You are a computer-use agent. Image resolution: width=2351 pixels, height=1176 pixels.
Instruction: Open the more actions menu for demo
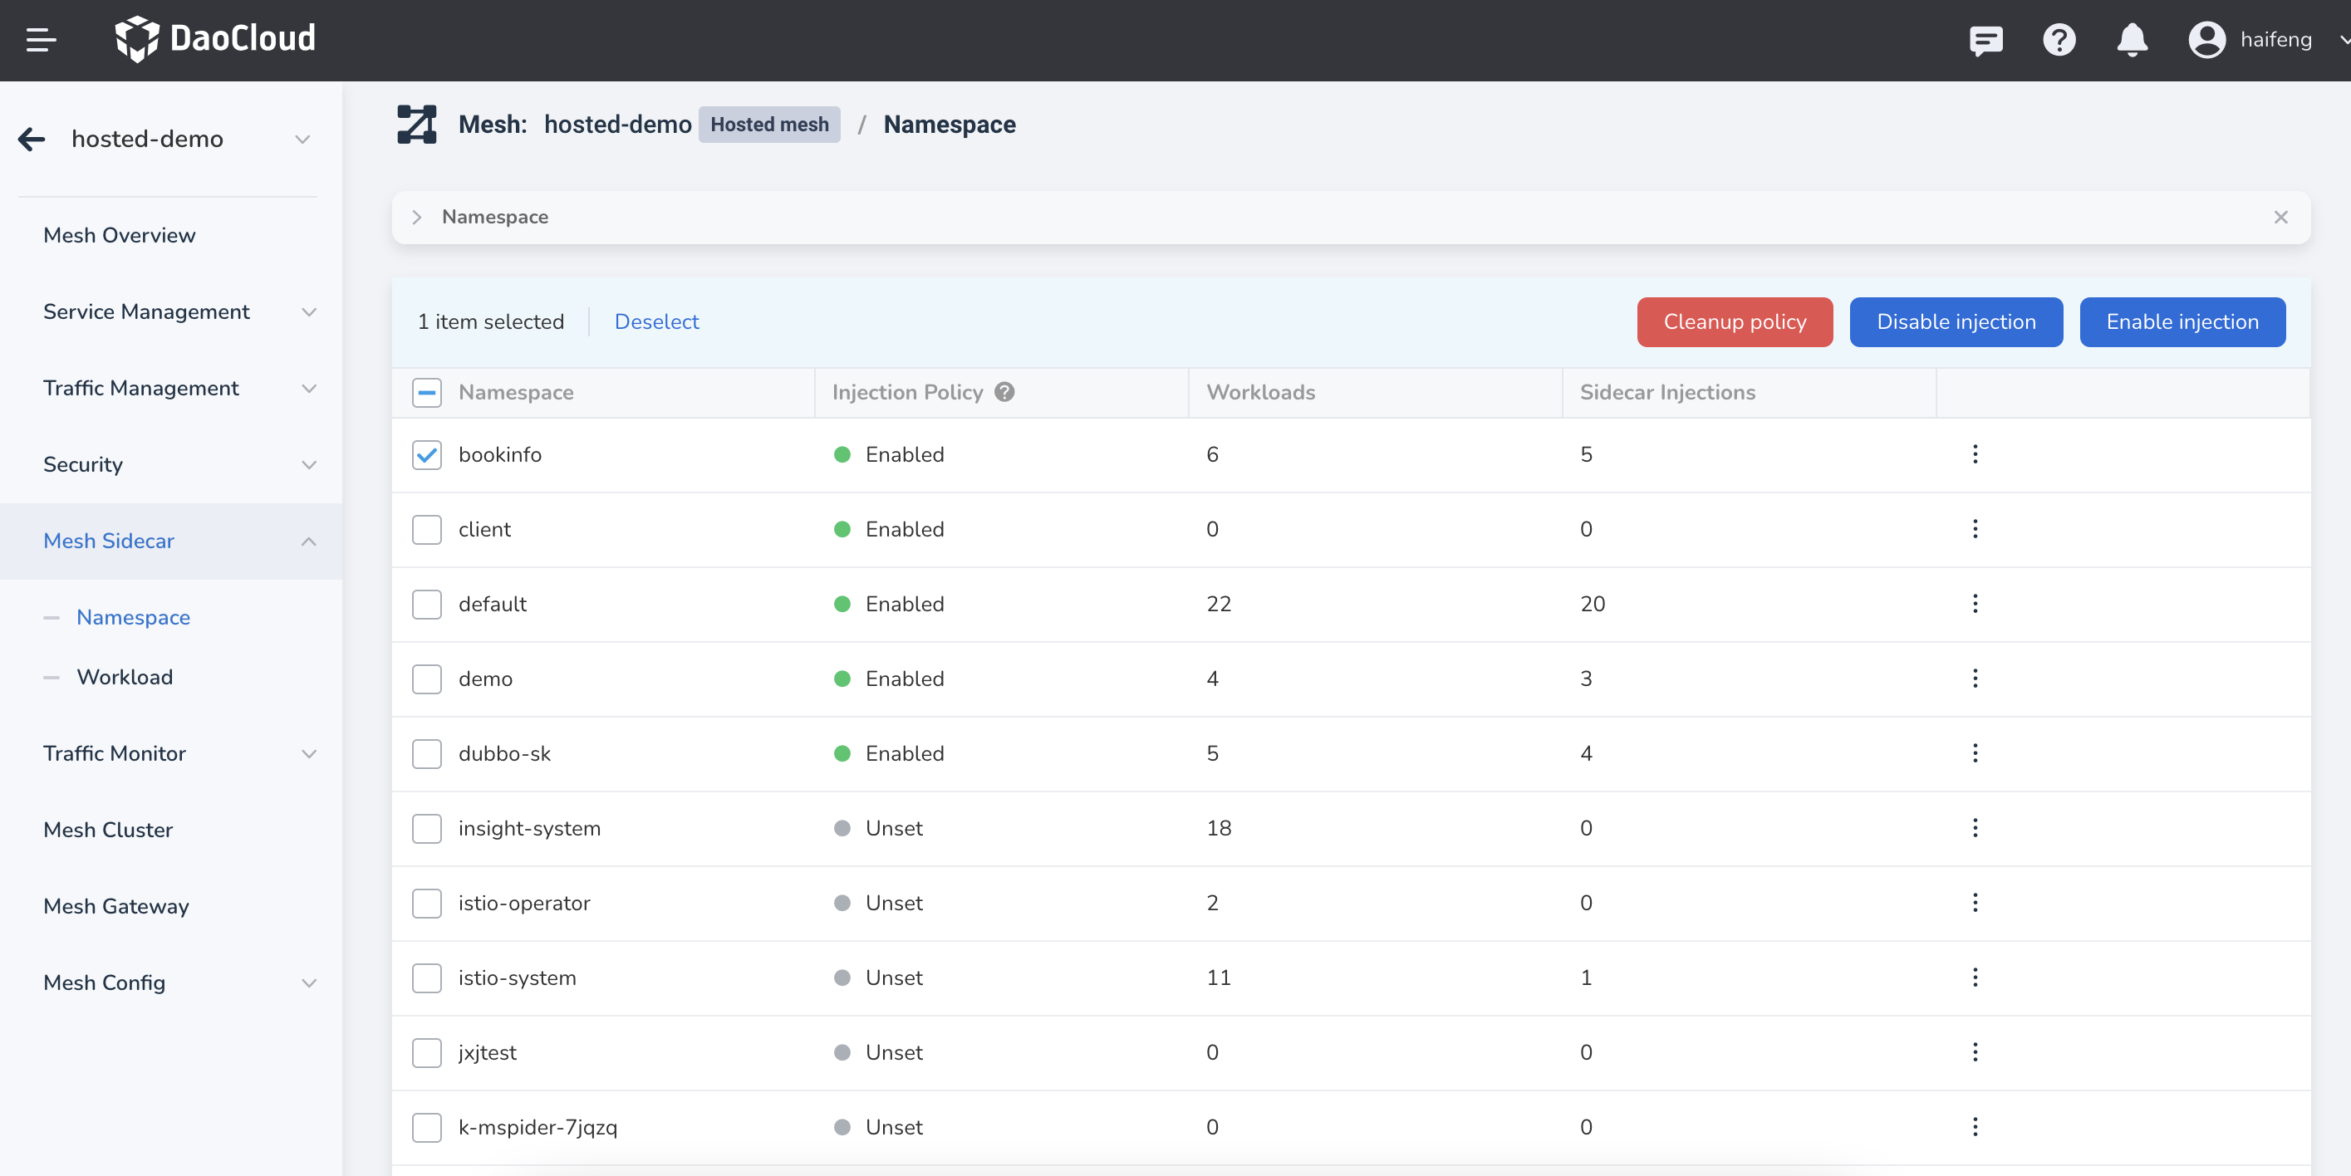coord(1975,679)
